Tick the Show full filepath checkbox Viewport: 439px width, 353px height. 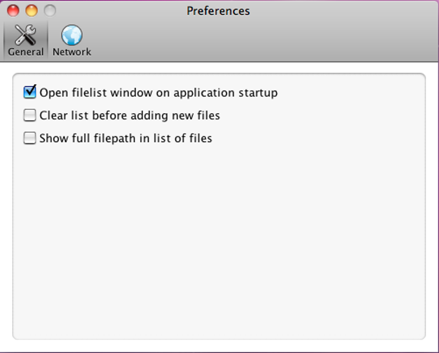[x=30, y=138]
